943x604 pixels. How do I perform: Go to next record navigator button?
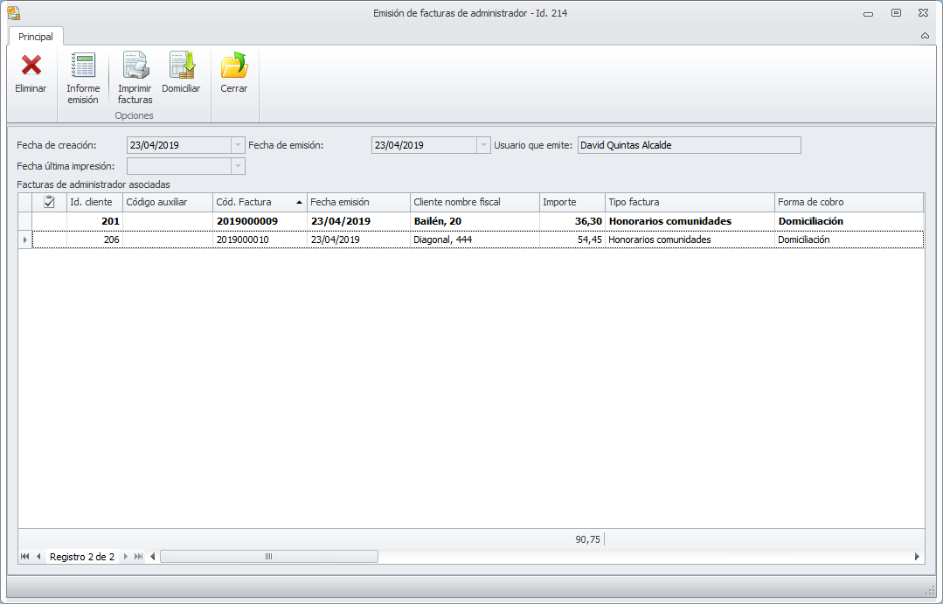click(x=126, y=557)
